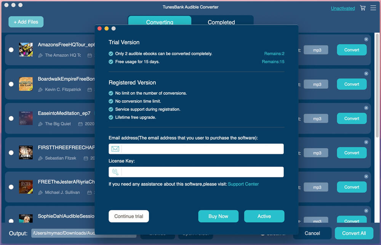The width and height of the screenshot is (381, 245).
Task: Click the Output path field
Action: pos(63,233)
